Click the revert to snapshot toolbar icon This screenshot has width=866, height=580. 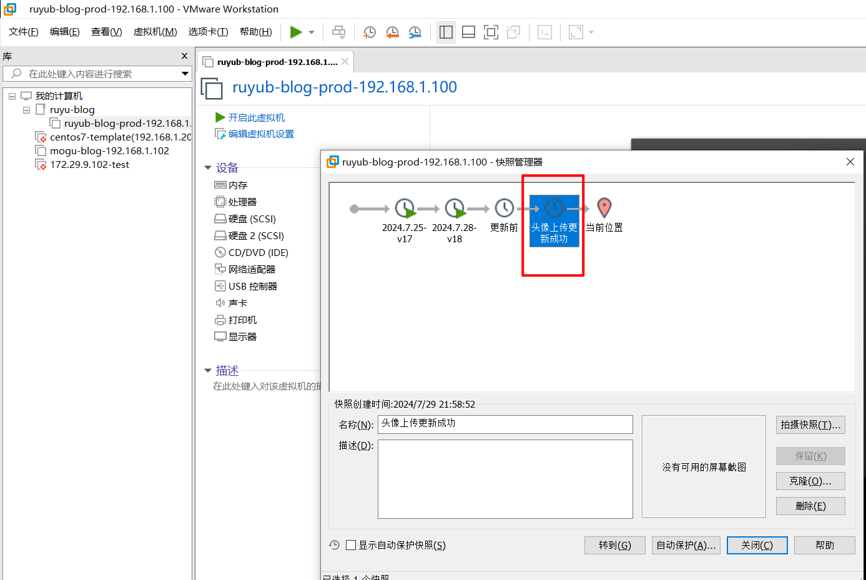(392, 32)
